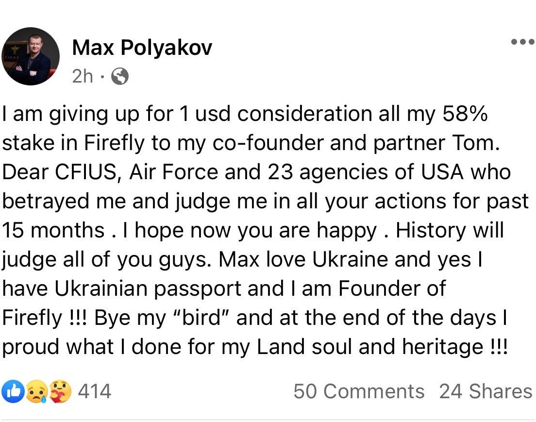Open the 50 Comments link
The width and height of the screenshot is (536, 422).
(359, 391)
